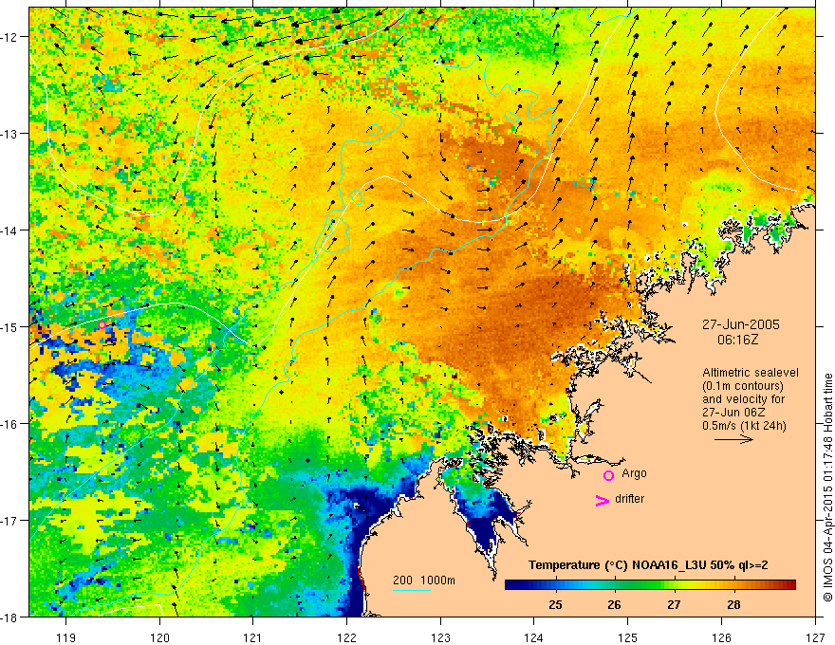
Task: Click the "(0.1m contours)" text
Action: (x=743, y=386)
